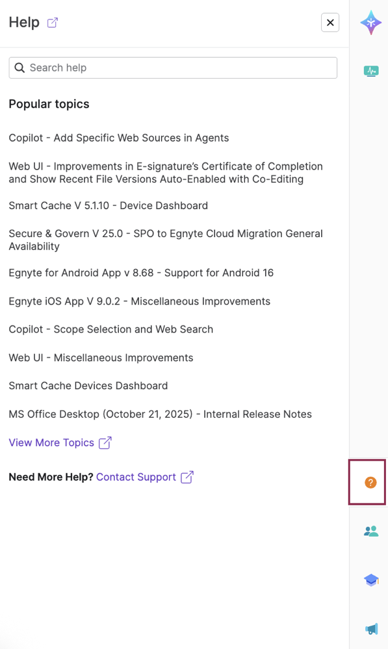Open Egnyte iOS App V 9.0.2 topic
This screenshot has width=388, height=649.
pos(140,301)
